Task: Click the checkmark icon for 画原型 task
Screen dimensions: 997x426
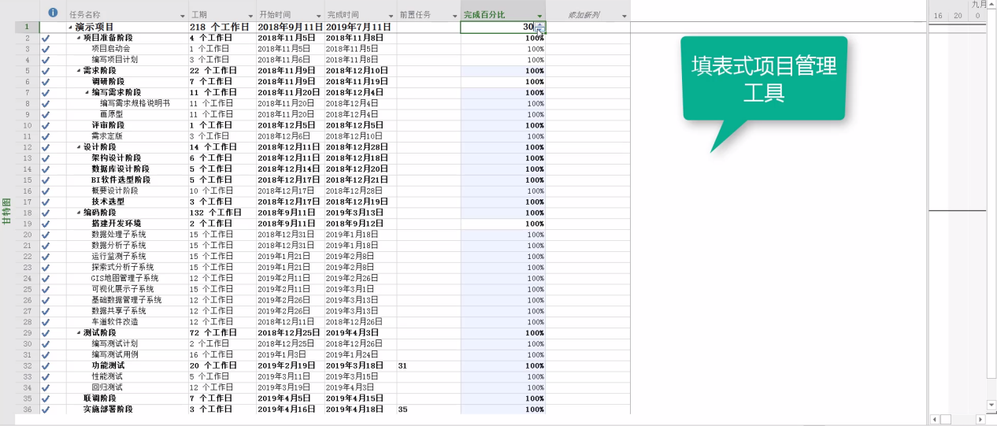Action: coord(46,114)
